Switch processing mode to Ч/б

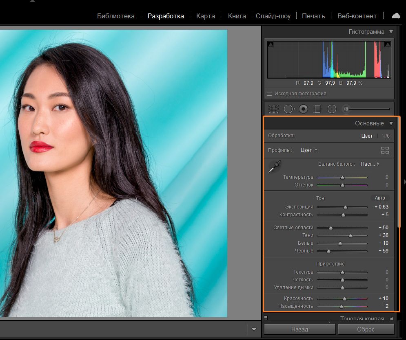[x=385, y=136]
